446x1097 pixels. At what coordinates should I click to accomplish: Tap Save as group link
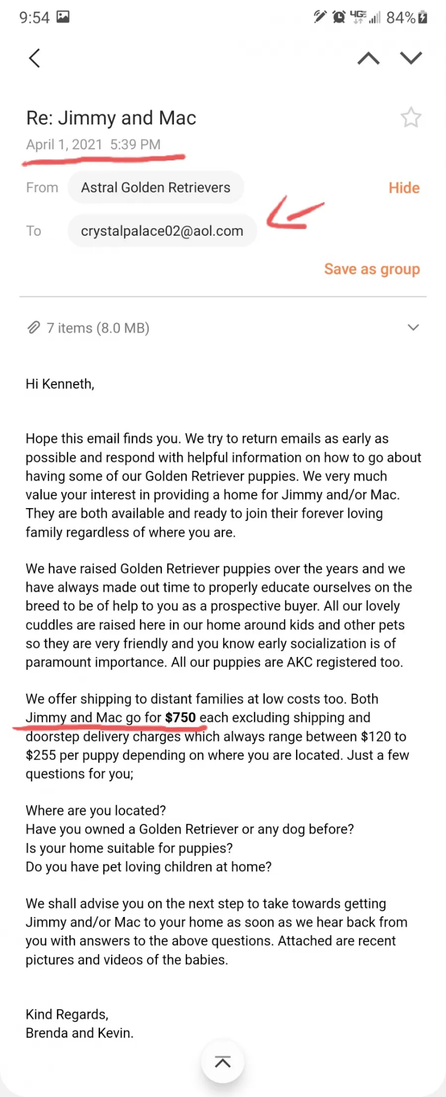click(x=372, y=269)
